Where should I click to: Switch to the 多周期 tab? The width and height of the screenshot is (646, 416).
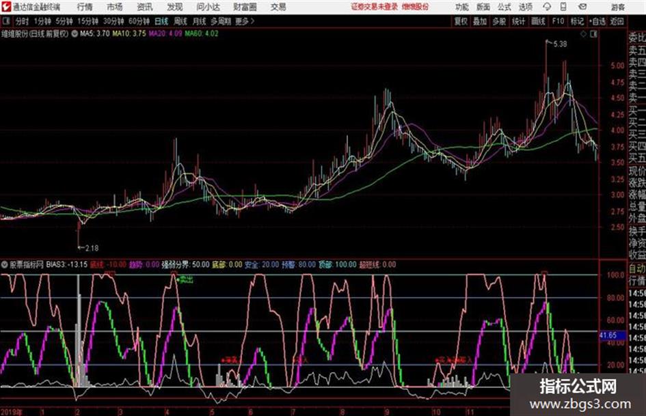pos(221,21)
